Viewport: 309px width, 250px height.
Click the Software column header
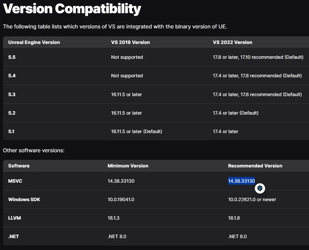19,166
